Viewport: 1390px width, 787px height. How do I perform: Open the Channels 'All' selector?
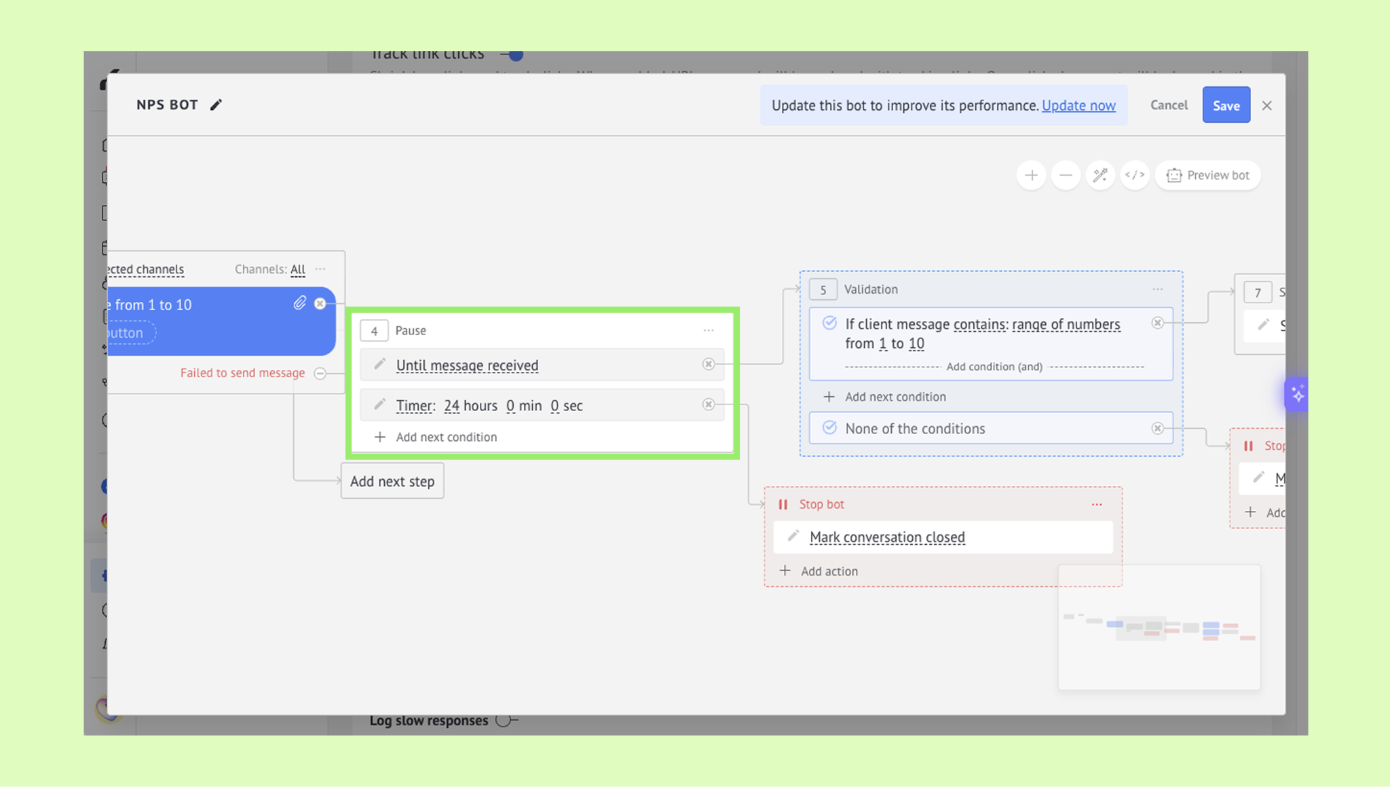pyautogui.click(x=298, y=269)
